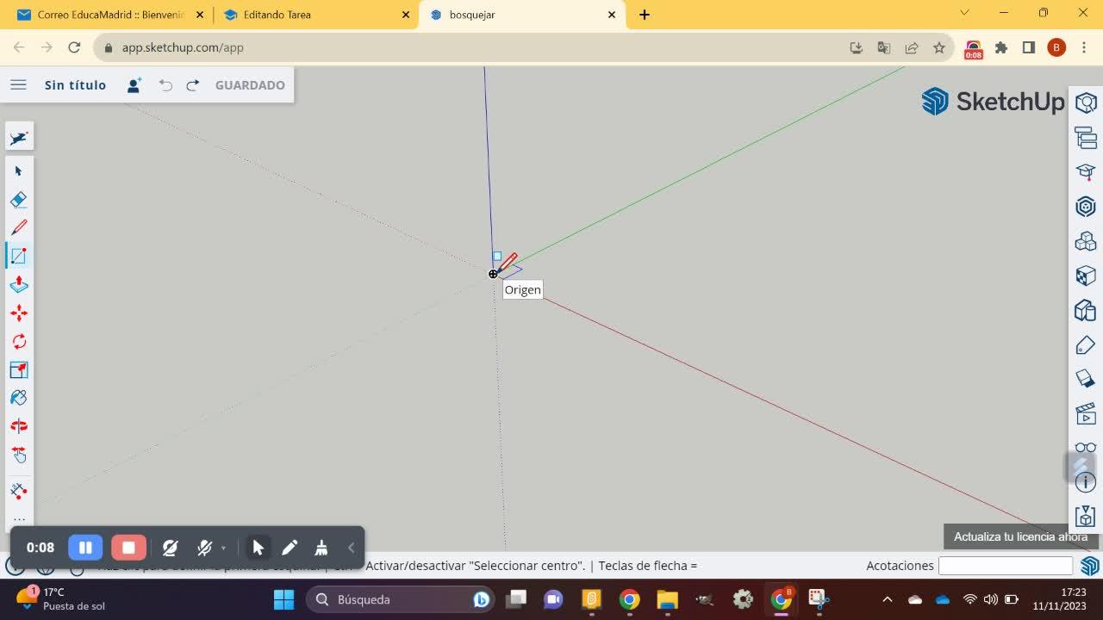Clear annotations with the broom icon
Screen dimensions: 1103x620
(321, 547)
